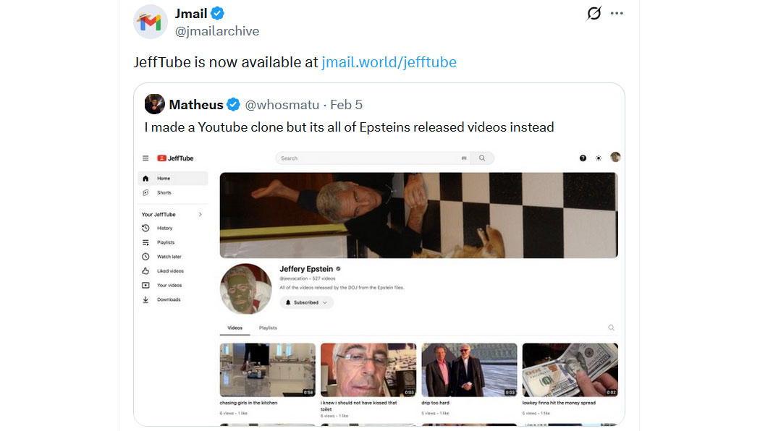Open the Grok icon on the tweet

tap(594, 14)
